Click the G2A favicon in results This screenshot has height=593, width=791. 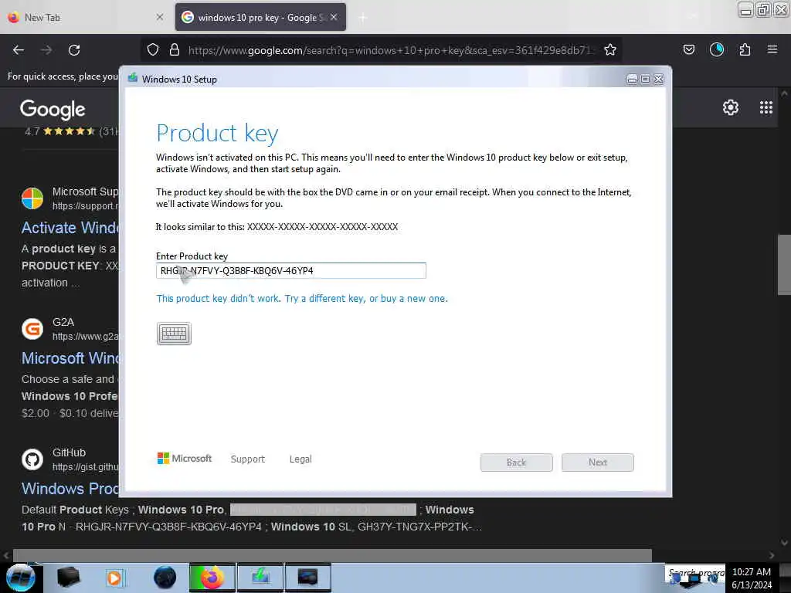[32, 329]
